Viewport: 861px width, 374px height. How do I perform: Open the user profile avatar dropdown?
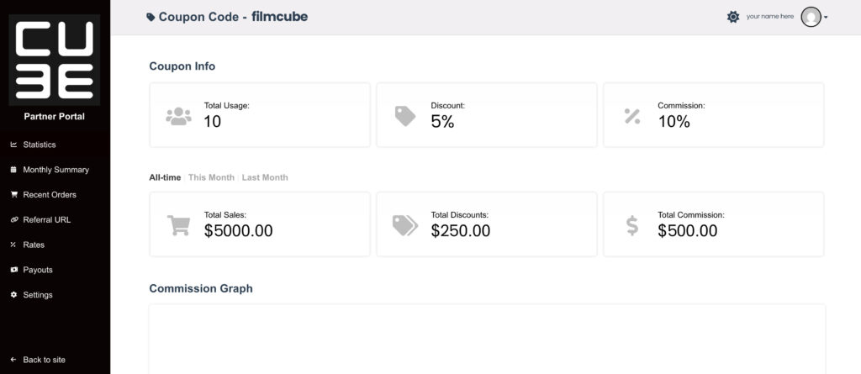pos(811,17)
